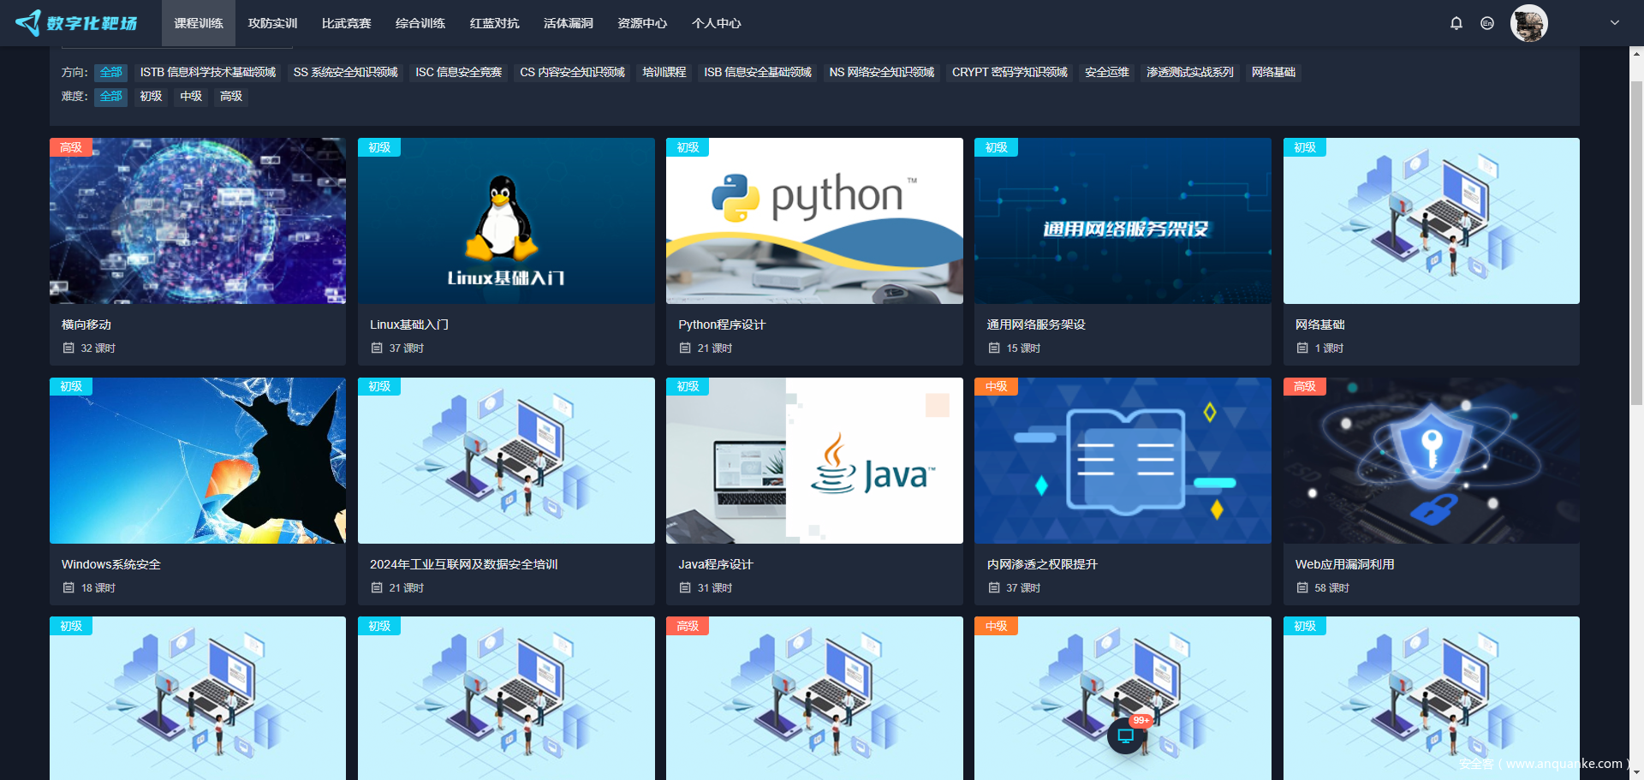
Task: Open the Web应用漏洞利用 course title
Action: [x=1345, y=565]
